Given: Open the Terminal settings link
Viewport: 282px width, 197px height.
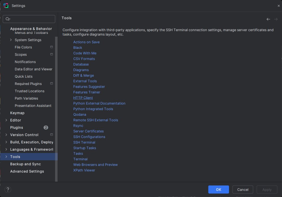Looking at the screenshot, I should tap(80, 159).
